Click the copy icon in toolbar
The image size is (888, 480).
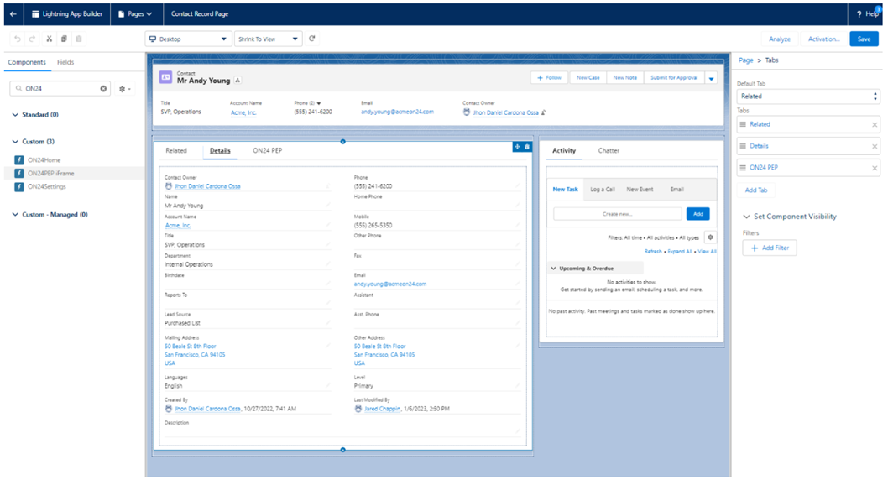click(64, 39)
